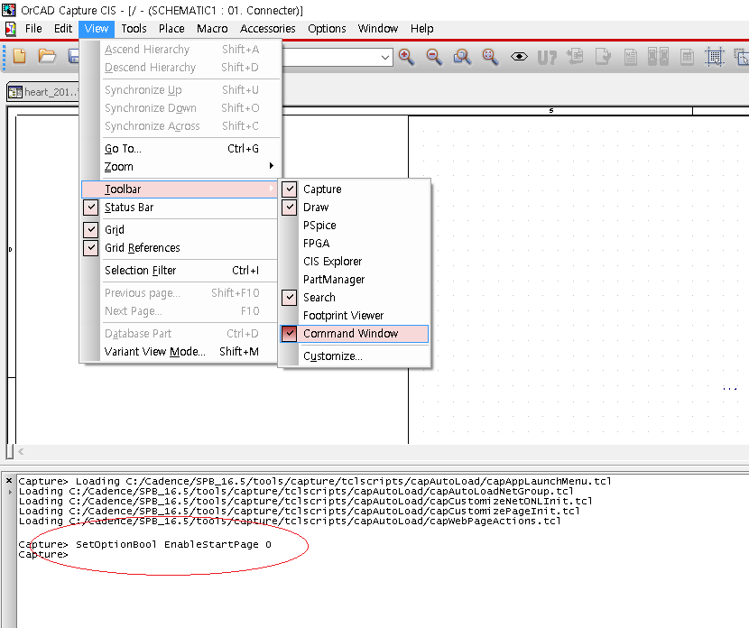Choose Variant View Mode... entry
Viewport: 749px width, 628px height.
click(x=180, y=352)
